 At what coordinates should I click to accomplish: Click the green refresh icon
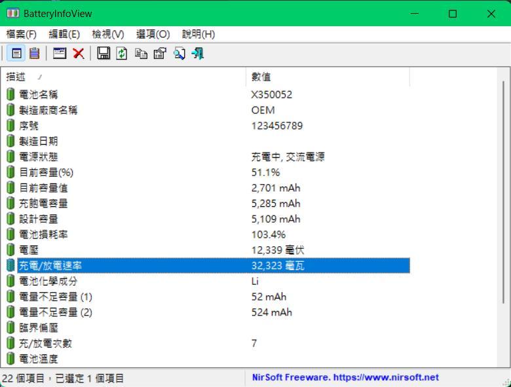[x=122, y=54]
